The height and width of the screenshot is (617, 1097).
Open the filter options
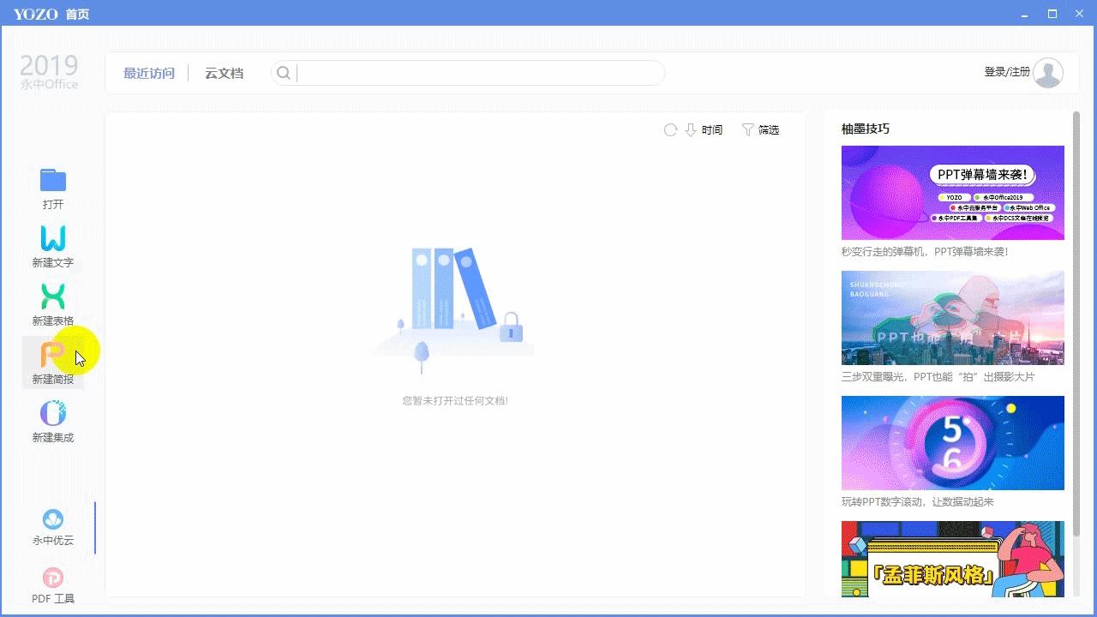click(x=760, y=129)
